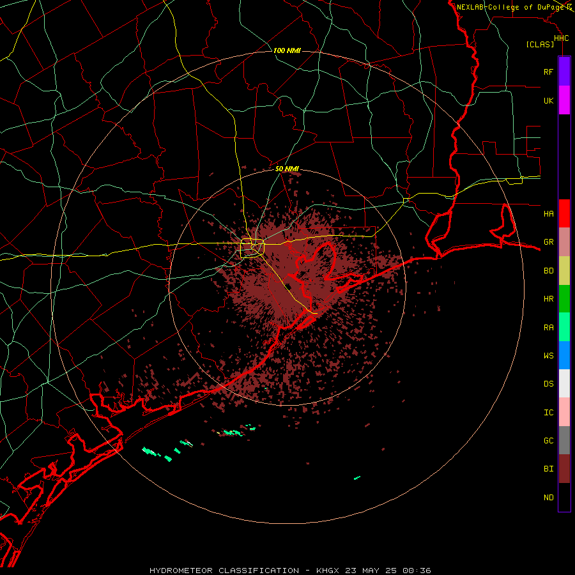The image size is (575, 575).
Task: Click the UK magenta legend swatch
Action: coord(564,100)
